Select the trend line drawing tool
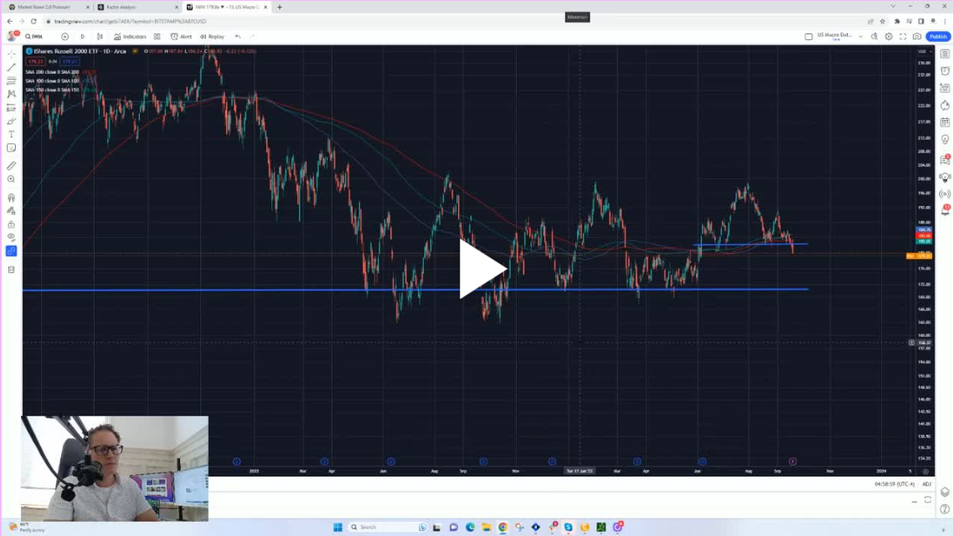Image resolution: width=954 pixels, height=536 pixels. pyautogui.click(x=11, y=67)
